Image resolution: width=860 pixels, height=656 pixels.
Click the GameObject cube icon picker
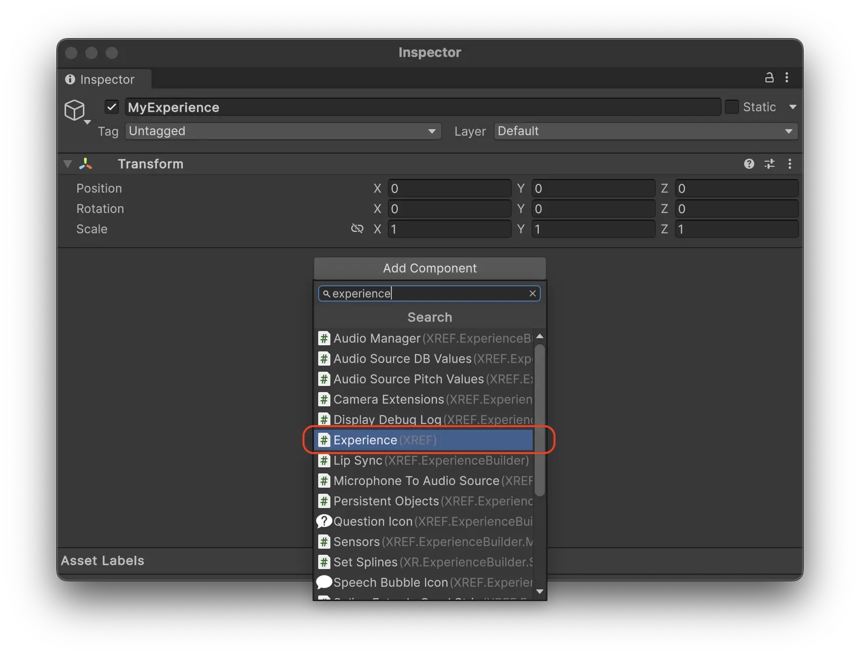75,110
